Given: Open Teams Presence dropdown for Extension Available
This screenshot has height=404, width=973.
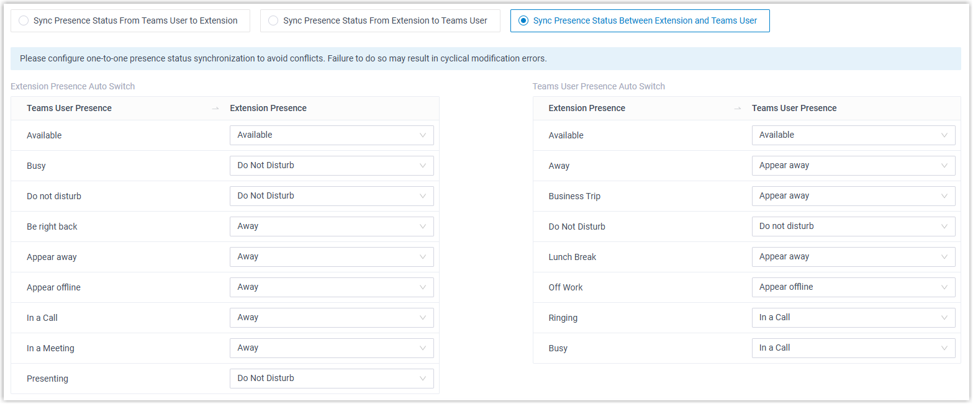Looking at the screenshot, I should pyautogui.click(x=853, y=135).
